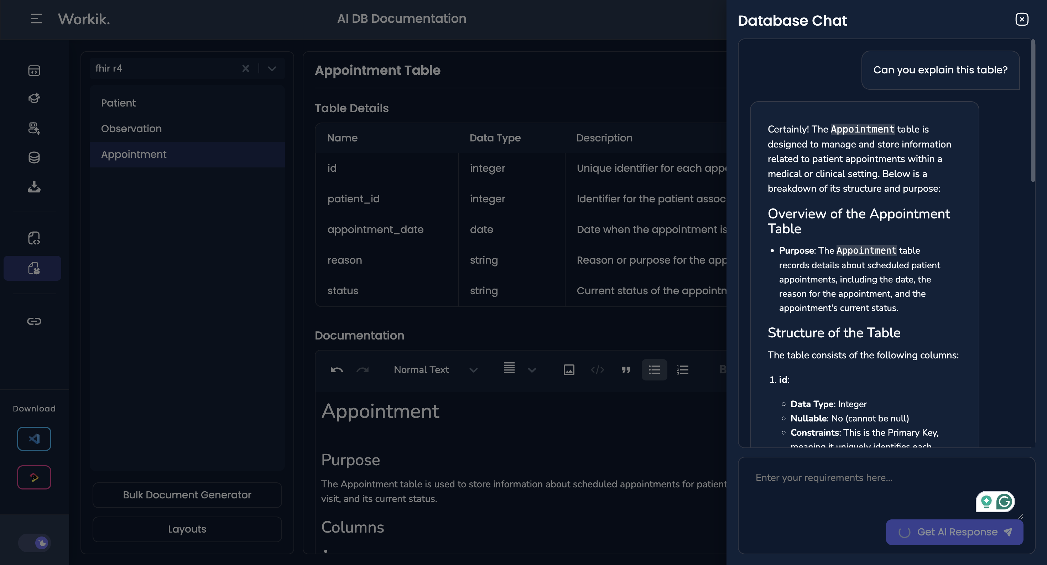Download the pink-bordered plugin icon
This screenshot has height=565, width=1047.
click(34, 477)
